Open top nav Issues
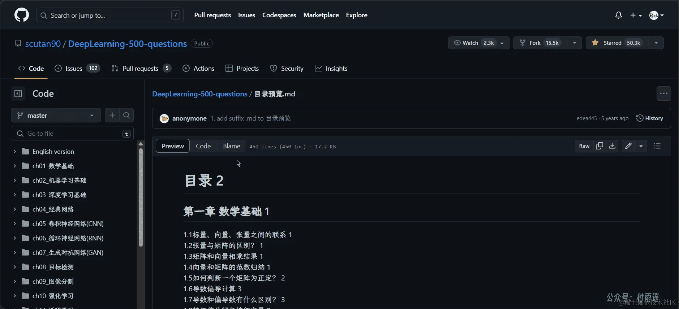679x309 pixels. click(x=246, y=15)
